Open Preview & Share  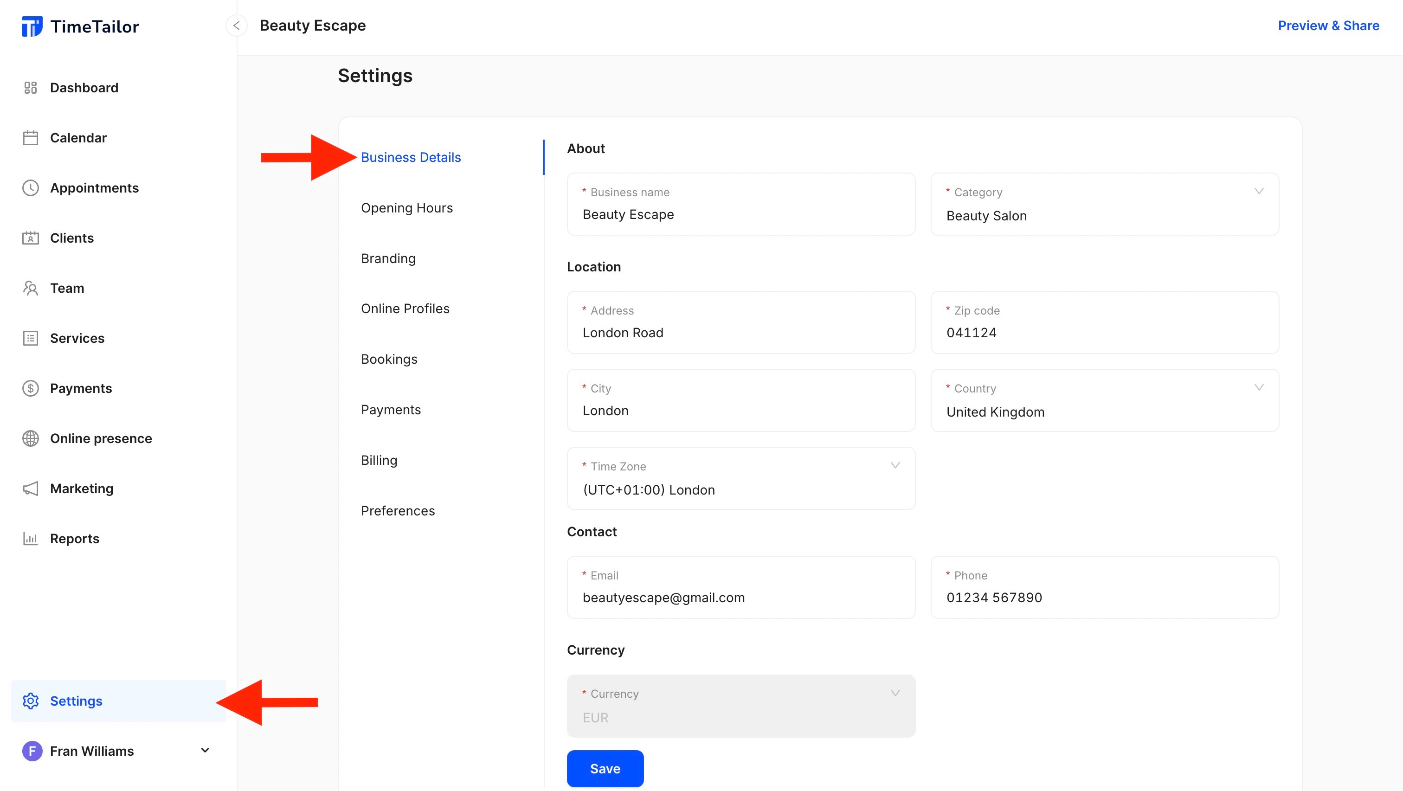[x=1328, y=25]
